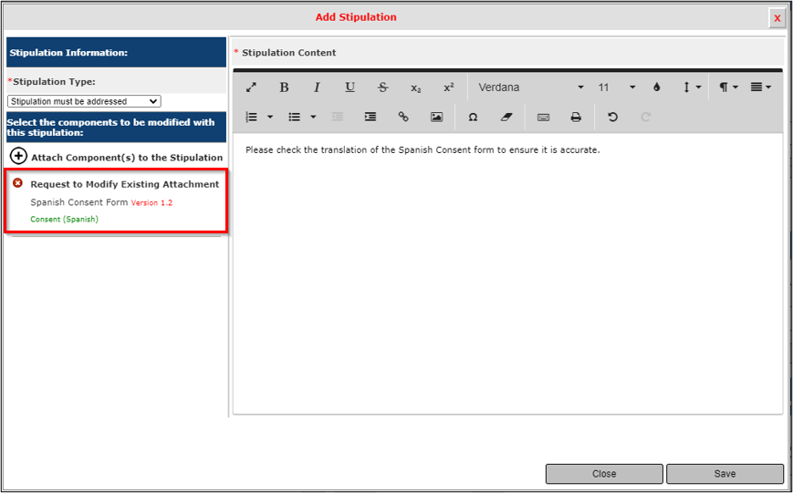Image resolution: width=793 pixels, height=493 pixels.
Task: Close the Add Stipulation dialog with X
Action: pos(777,18)
